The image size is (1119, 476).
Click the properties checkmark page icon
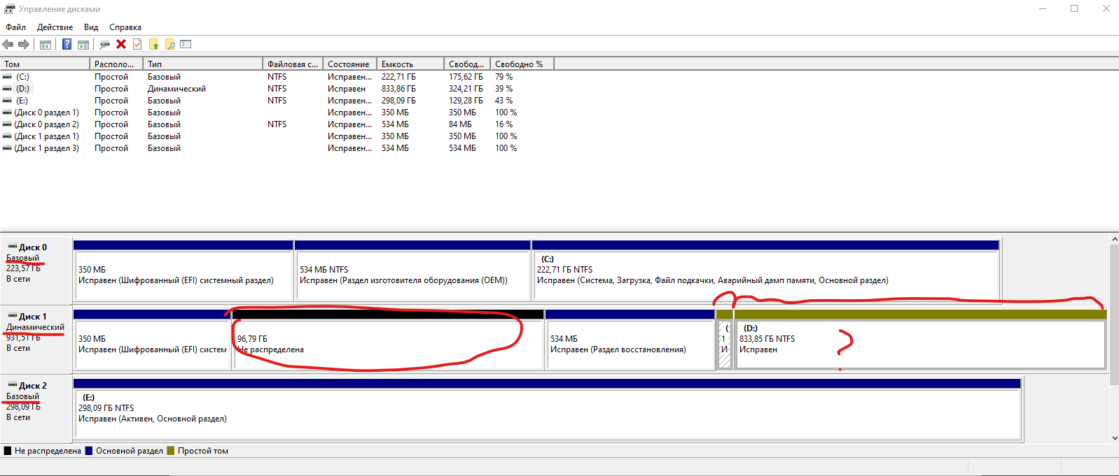tap(137, 44)
